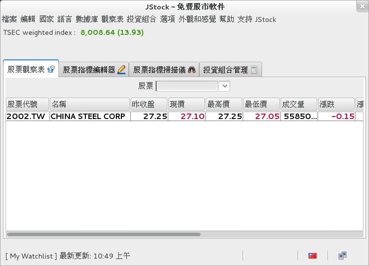Click the binoculars icon on 股票指標掃描儀 tab
The image size is (369, 266).
[192, 70]
